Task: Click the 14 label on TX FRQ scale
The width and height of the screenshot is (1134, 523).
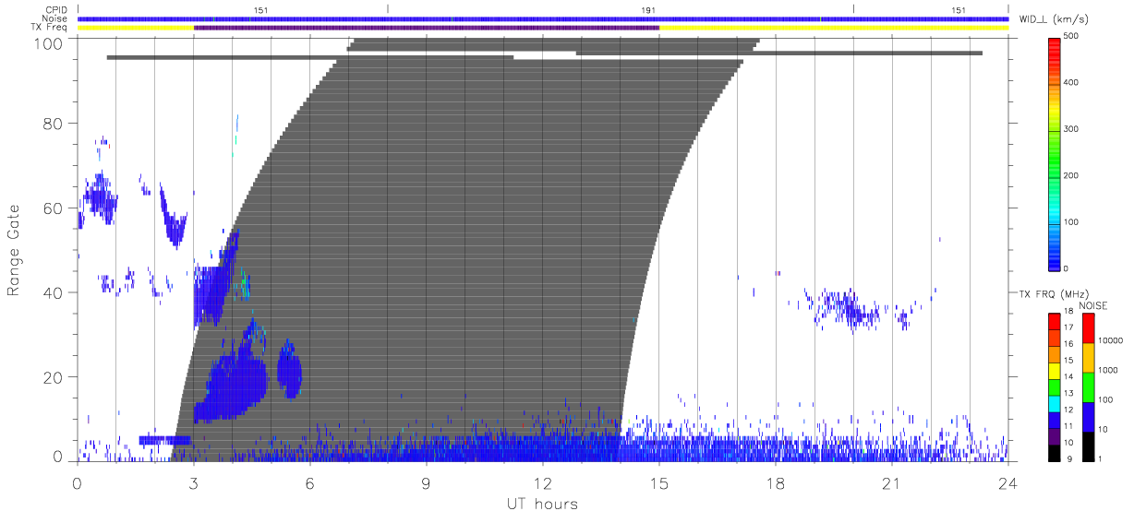Action: click(1070, 376)
